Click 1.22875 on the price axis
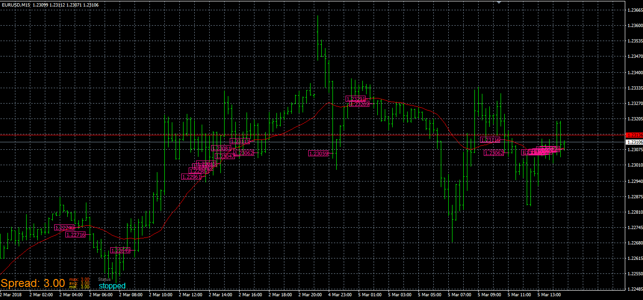643x300 pixels. [635, 196]
